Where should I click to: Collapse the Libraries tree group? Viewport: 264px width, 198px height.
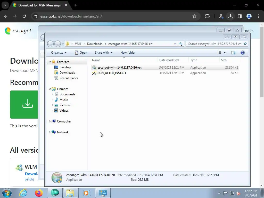point(50,89)
